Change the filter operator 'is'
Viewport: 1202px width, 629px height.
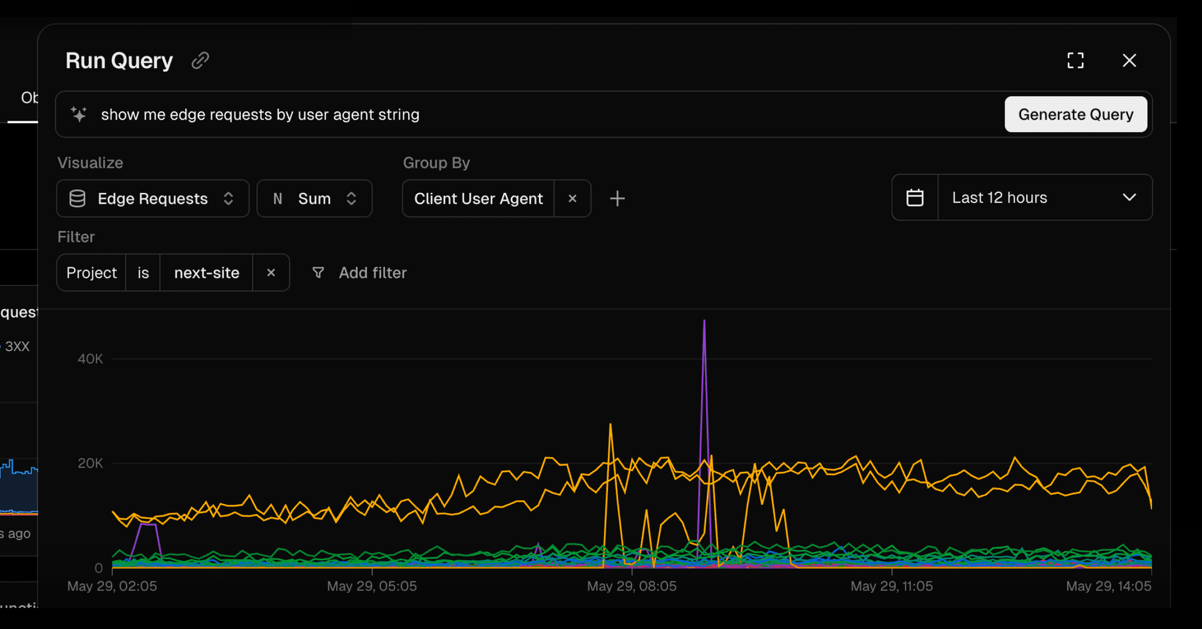click(x=143, y=273)
